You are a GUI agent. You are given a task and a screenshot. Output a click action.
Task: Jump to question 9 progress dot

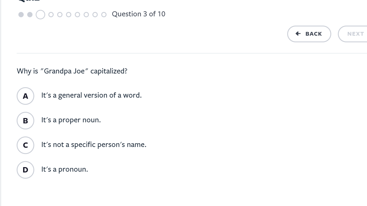pyautogui.click(x=95, y=14)
